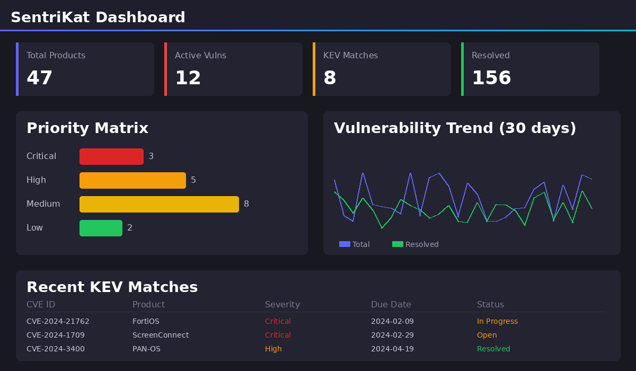
Task: Toggle the Total series legend swatch
Action: click(344, 244)
